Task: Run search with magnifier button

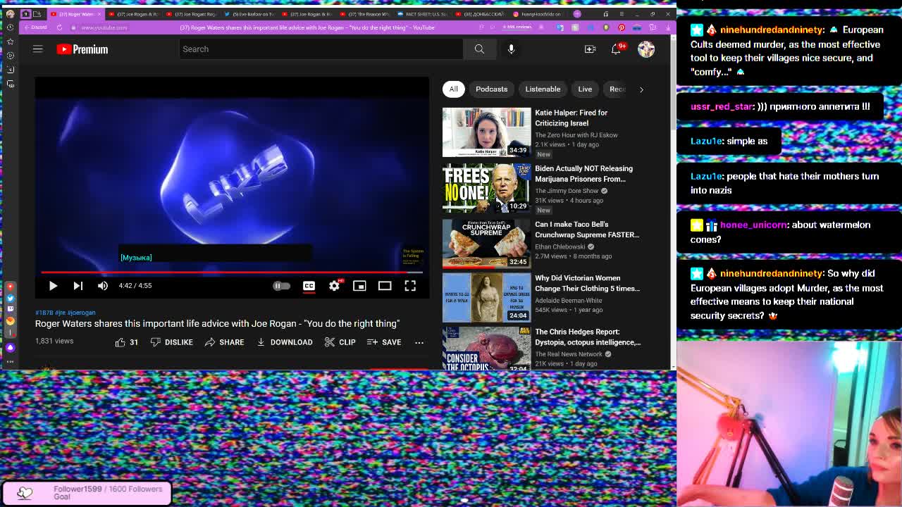Action: (x=479, y=49)
